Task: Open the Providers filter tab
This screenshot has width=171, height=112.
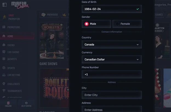Action: pyautogui.click(x=49, y=15)
